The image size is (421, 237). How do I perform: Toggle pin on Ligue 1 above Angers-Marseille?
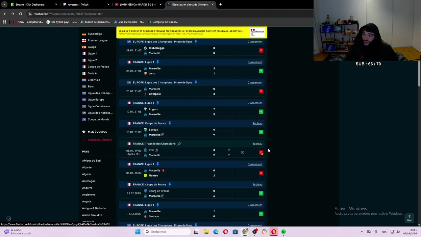coord(158,103)
